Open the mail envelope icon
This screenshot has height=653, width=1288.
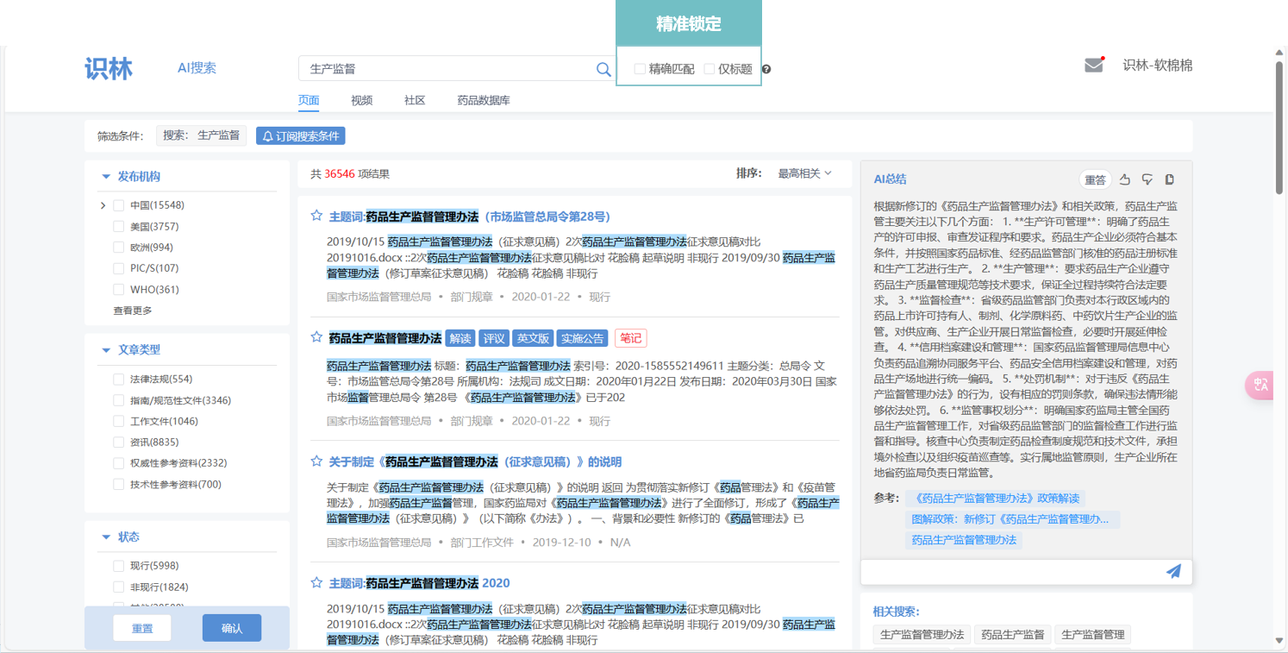click(1094, 65)
